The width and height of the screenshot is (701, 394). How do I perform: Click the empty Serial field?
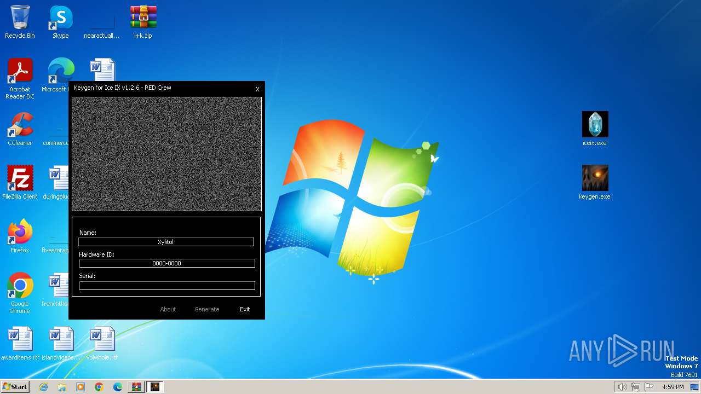click(167, 285)
